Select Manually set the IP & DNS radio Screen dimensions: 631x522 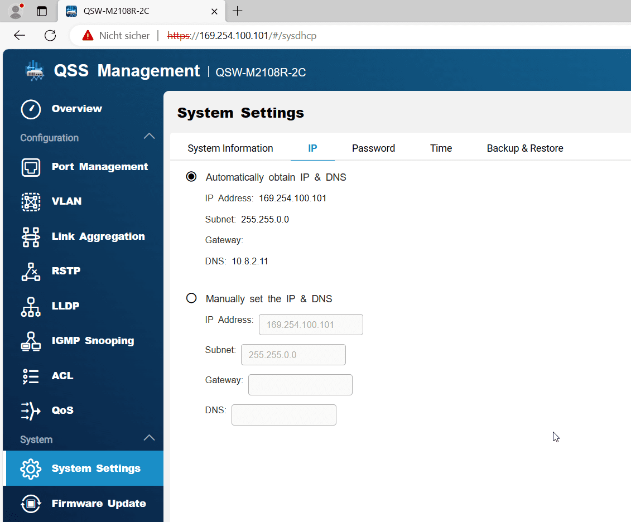(191, 298)
